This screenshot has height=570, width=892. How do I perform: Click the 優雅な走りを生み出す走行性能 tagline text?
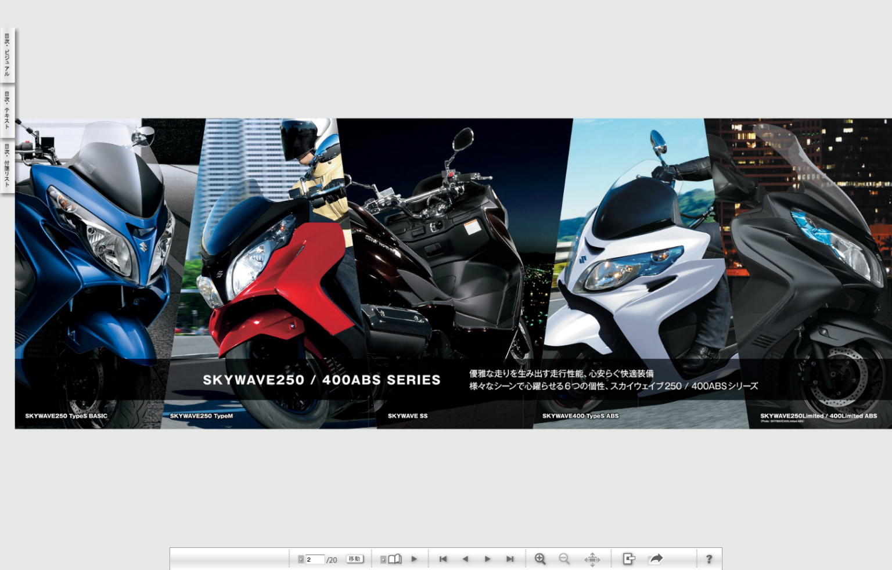562,374
